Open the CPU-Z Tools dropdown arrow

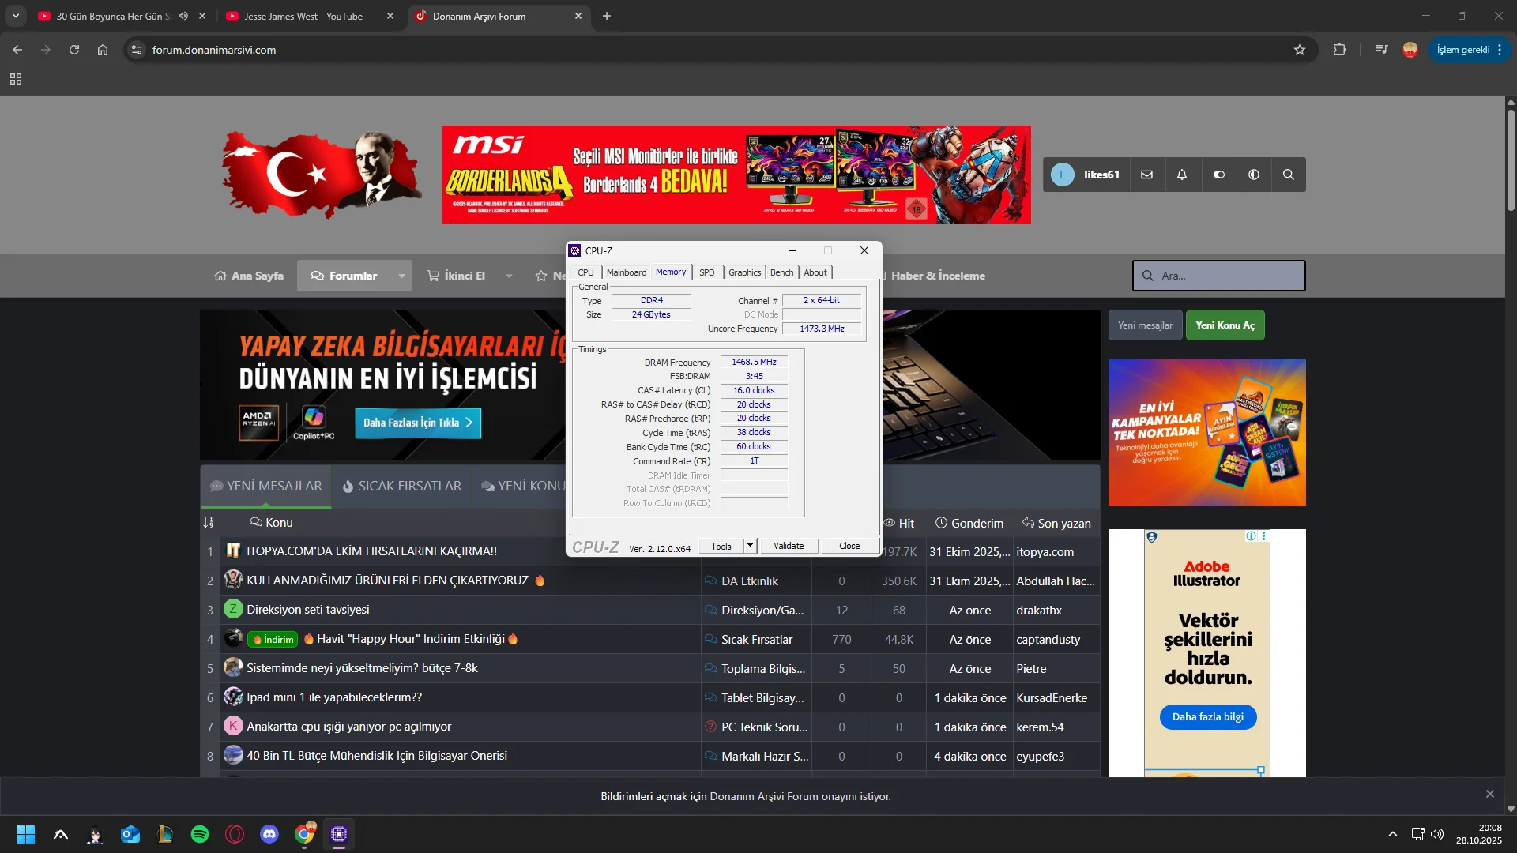pos(750,546)
